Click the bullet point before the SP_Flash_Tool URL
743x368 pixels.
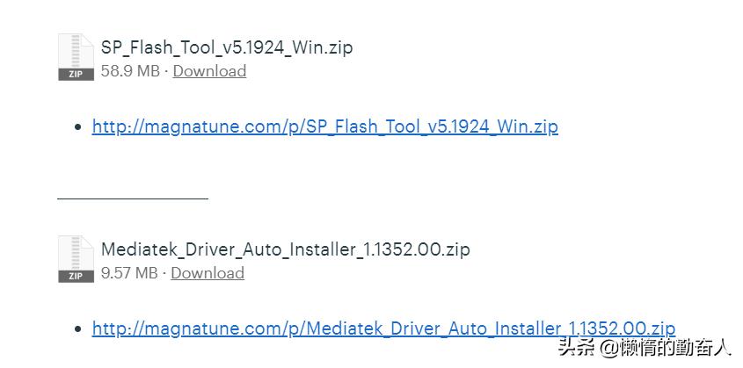(x=78, y=127)
